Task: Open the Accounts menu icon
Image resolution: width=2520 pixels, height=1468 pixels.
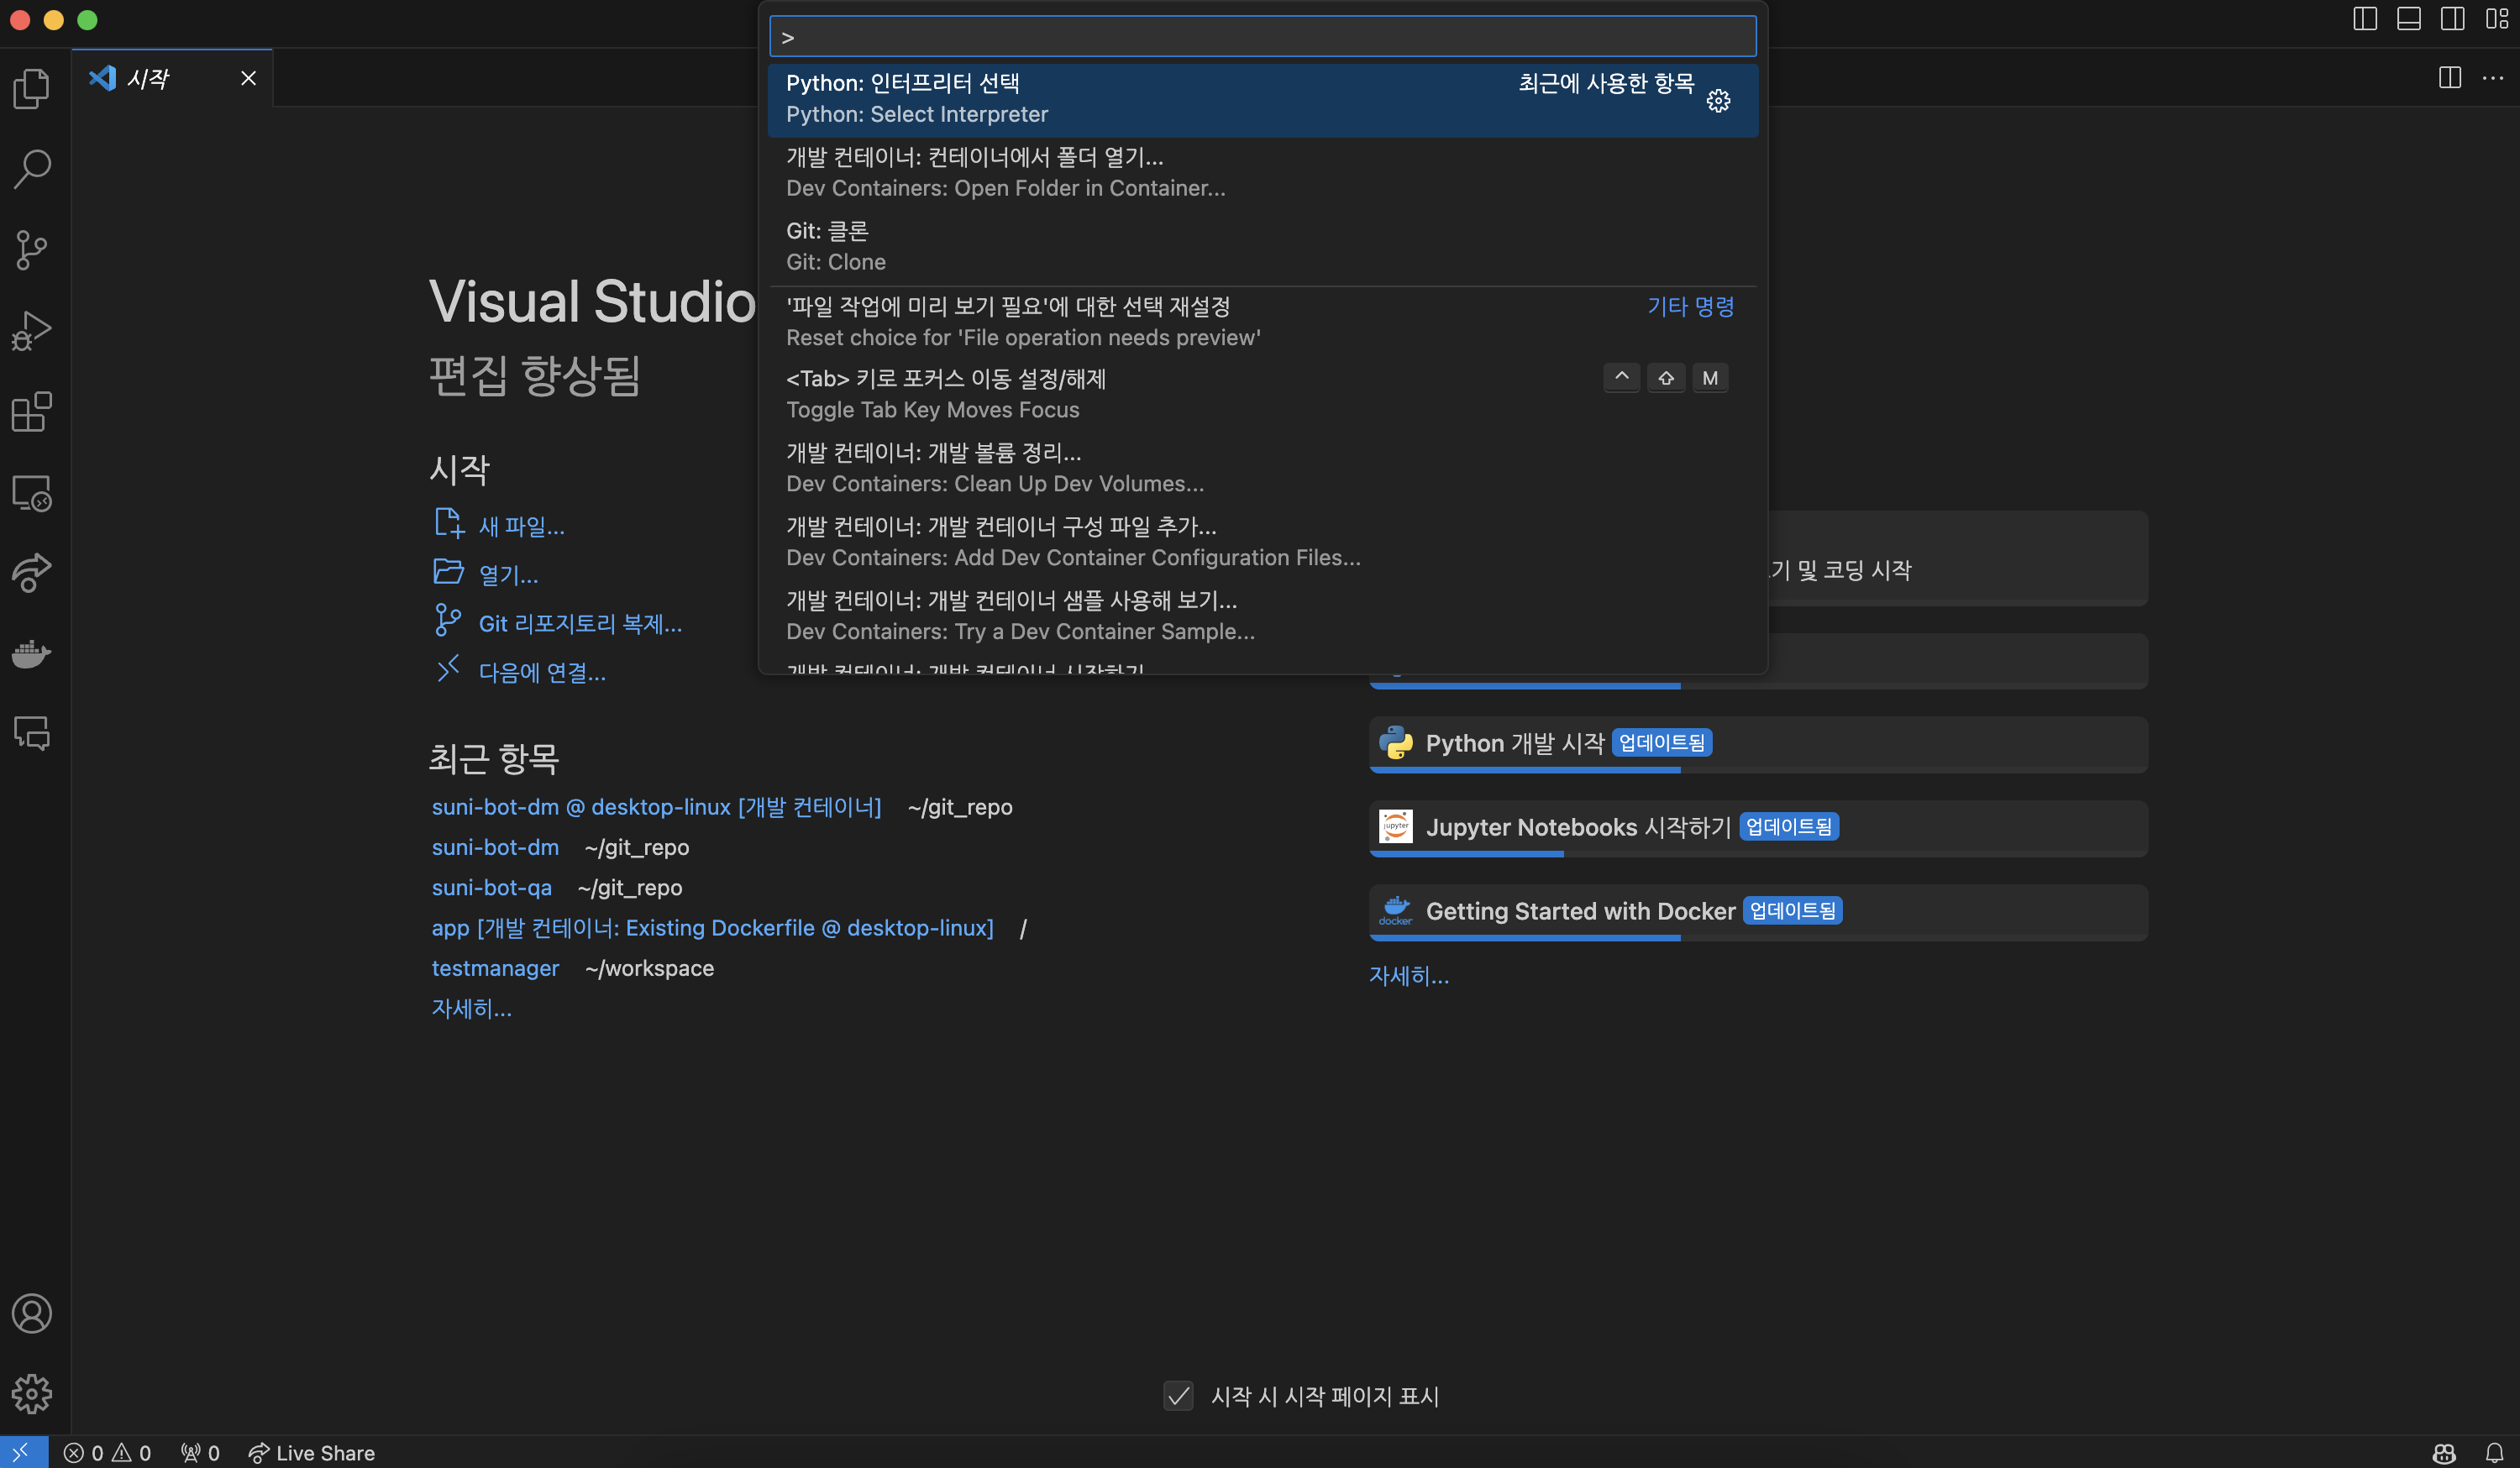Action: (x=32, y=1313)
